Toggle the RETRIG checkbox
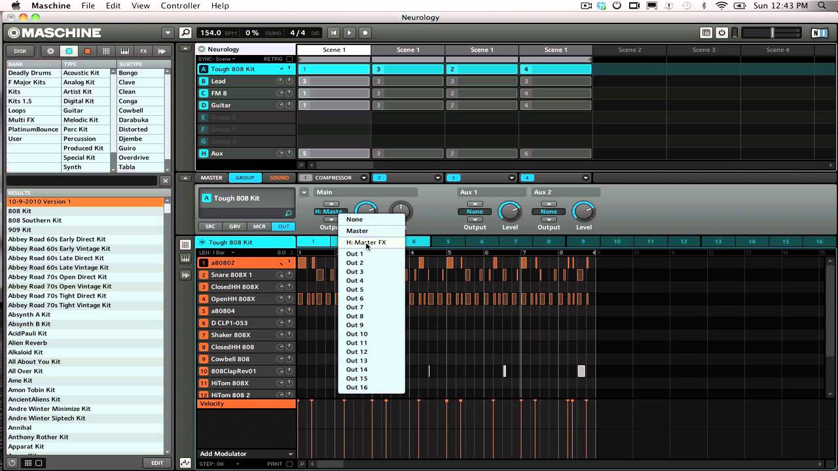 click(289, 59)
